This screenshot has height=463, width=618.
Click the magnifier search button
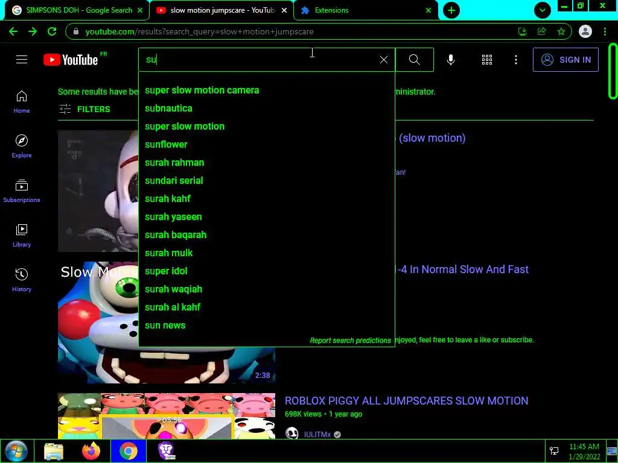(414, 60)
